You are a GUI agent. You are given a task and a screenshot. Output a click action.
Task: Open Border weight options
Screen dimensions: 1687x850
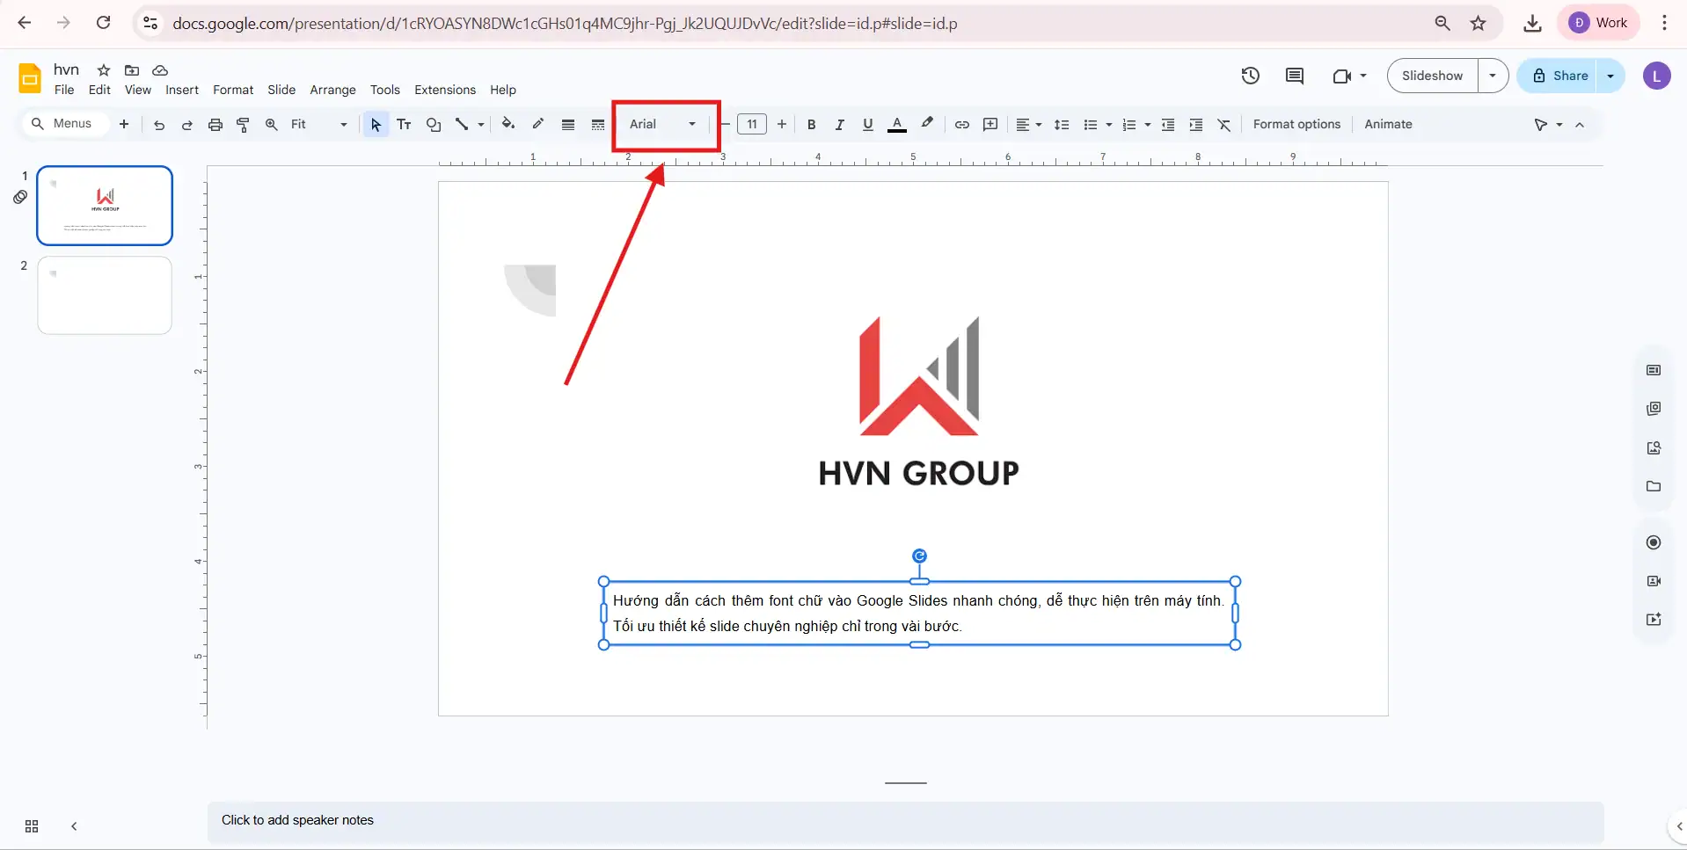click(x=568, y=125)
